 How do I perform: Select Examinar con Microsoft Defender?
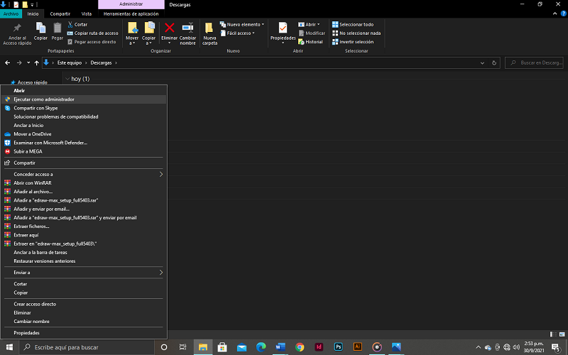(84, 143)
